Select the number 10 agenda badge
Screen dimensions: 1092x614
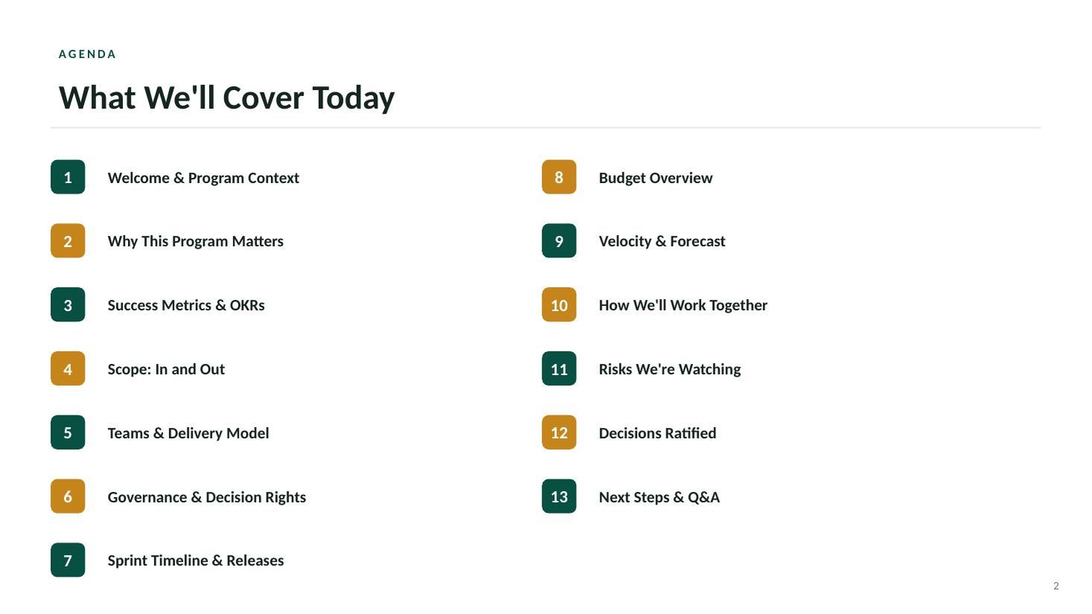[559, 305]
